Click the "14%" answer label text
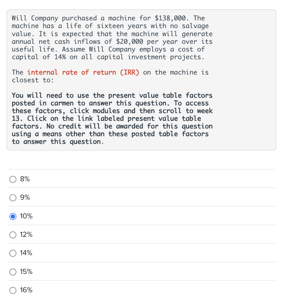Image resolution: width=285 pixels, height=307 pixels. [x=26, y=253]
